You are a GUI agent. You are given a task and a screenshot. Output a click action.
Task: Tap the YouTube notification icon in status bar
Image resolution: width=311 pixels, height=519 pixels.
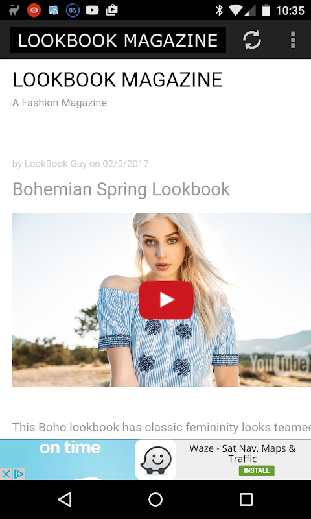(92, 10)
